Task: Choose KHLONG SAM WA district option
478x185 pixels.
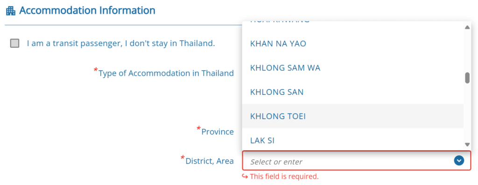Action: pos(353,68)
